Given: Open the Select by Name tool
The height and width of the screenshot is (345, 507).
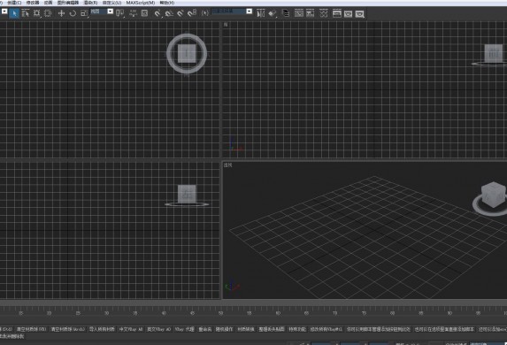Looking at the screenshot, I should click(x=26, y=13).
